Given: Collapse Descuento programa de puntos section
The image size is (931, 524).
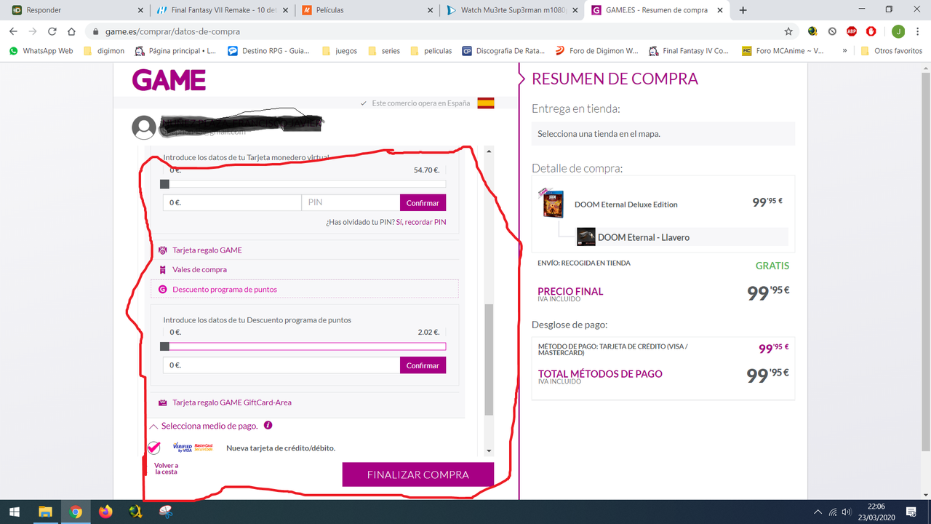Looking at the screenshot, I should pos(225,290).
